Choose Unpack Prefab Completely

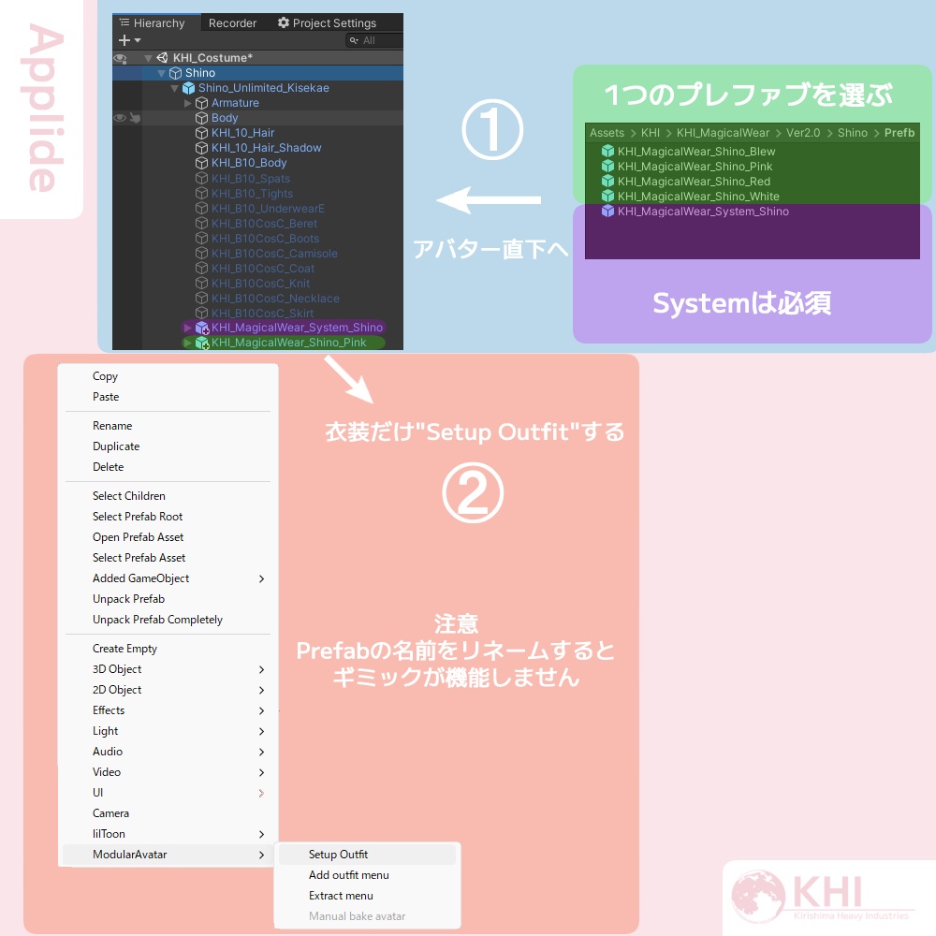[168, 620]
